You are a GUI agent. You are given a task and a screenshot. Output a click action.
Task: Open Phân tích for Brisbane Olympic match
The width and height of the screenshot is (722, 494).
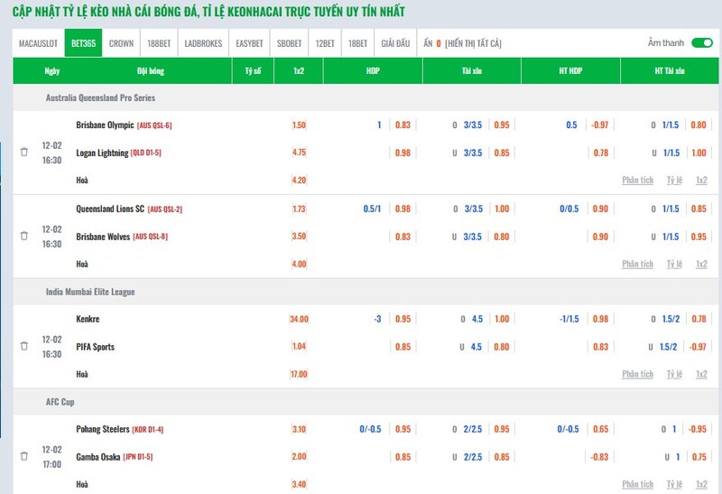pyautogui.click(x=637, y=181)
